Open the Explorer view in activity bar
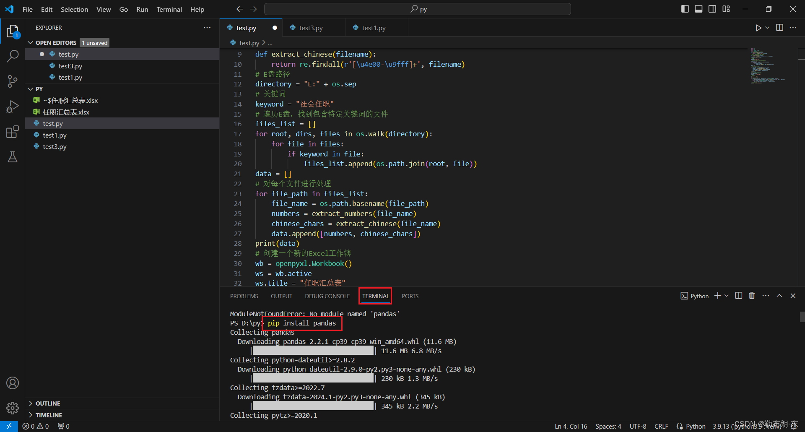Screen dimensions: 805x432 [x=13, y=31]
